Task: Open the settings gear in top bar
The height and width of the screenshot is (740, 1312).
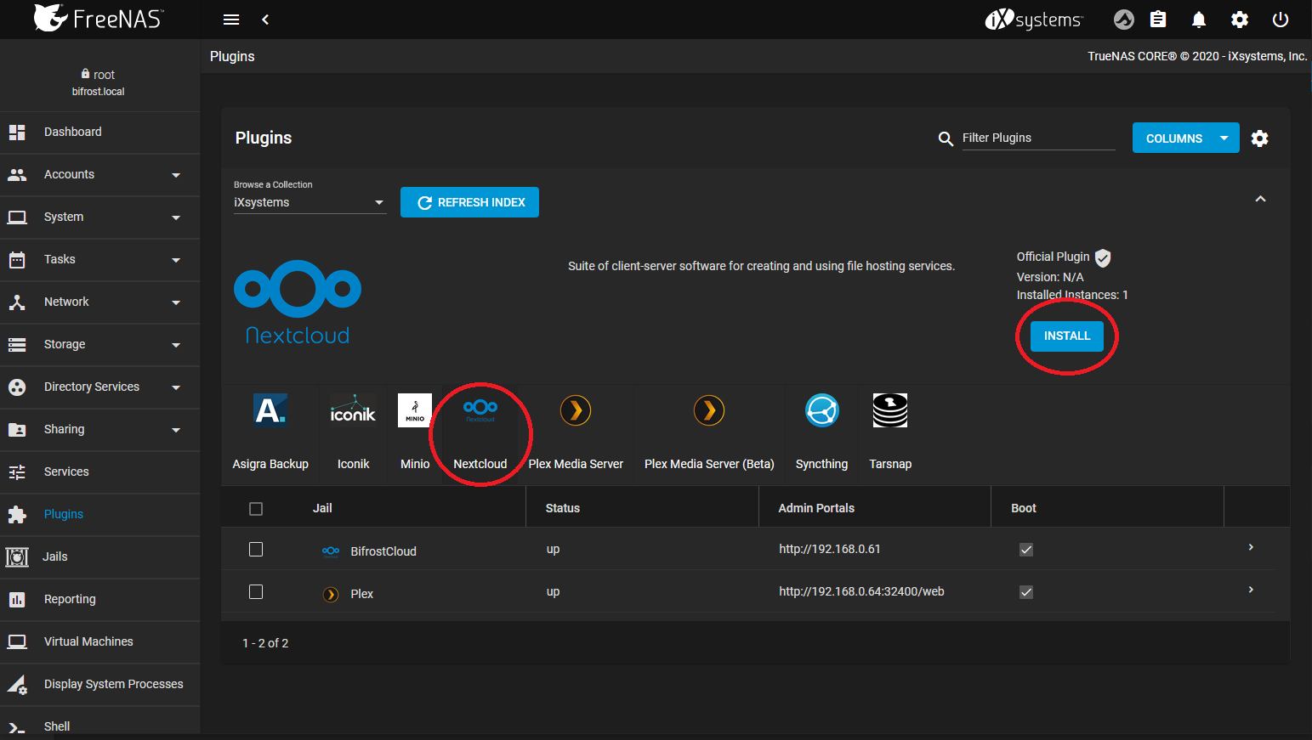Action: [1240, 20]
